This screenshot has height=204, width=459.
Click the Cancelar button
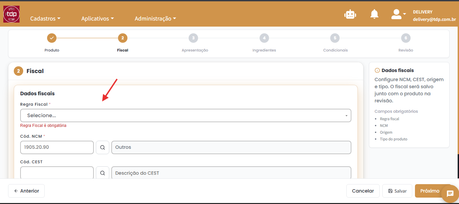click(x=363, y=191)
